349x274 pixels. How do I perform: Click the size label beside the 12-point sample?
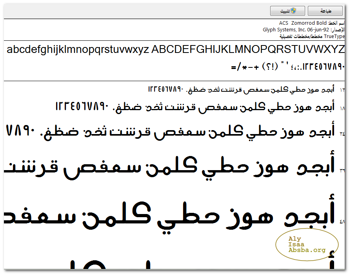342,91
